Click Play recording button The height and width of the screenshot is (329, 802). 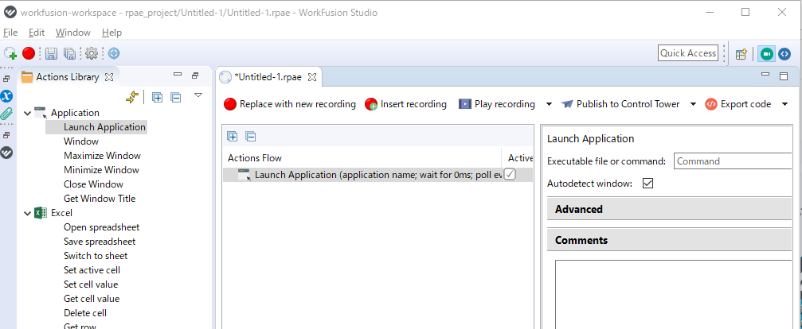pos(497,104)
